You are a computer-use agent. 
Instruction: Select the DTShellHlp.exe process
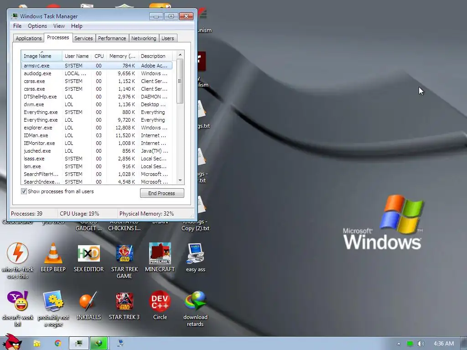97,97
